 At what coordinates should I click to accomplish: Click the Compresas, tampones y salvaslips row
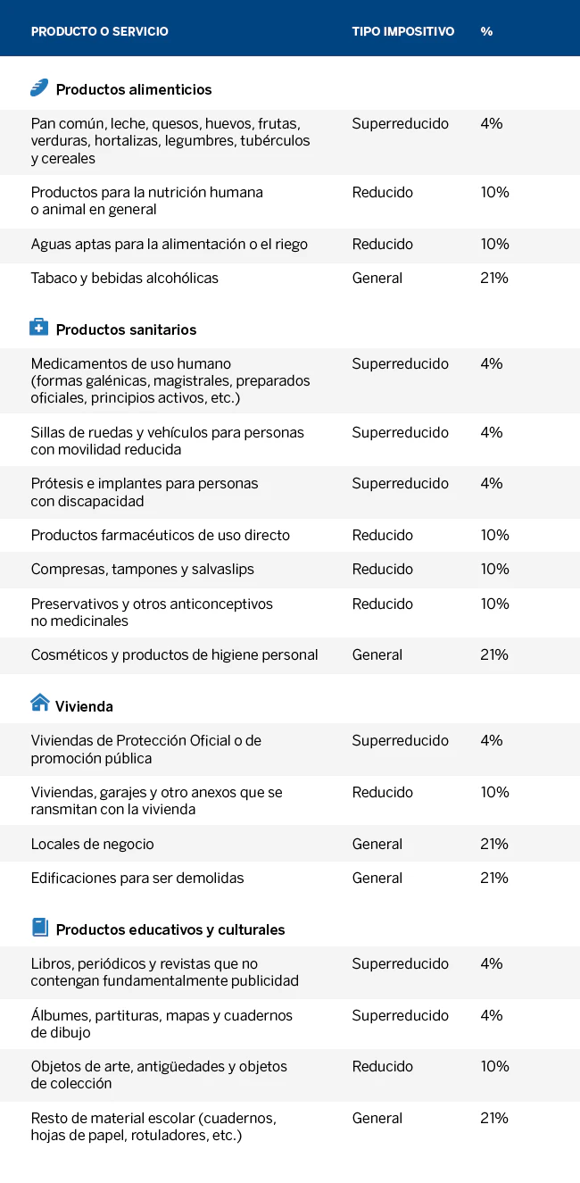290,570
